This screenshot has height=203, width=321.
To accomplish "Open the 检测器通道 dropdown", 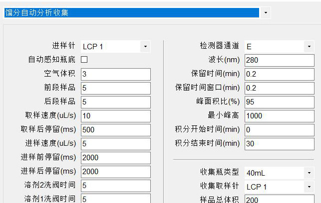I will pos(309,46).
